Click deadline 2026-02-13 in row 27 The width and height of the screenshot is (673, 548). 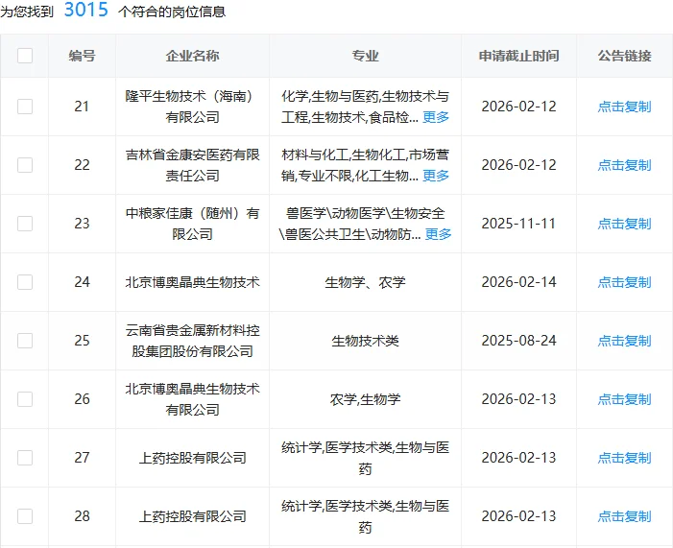tap(519, 458)
